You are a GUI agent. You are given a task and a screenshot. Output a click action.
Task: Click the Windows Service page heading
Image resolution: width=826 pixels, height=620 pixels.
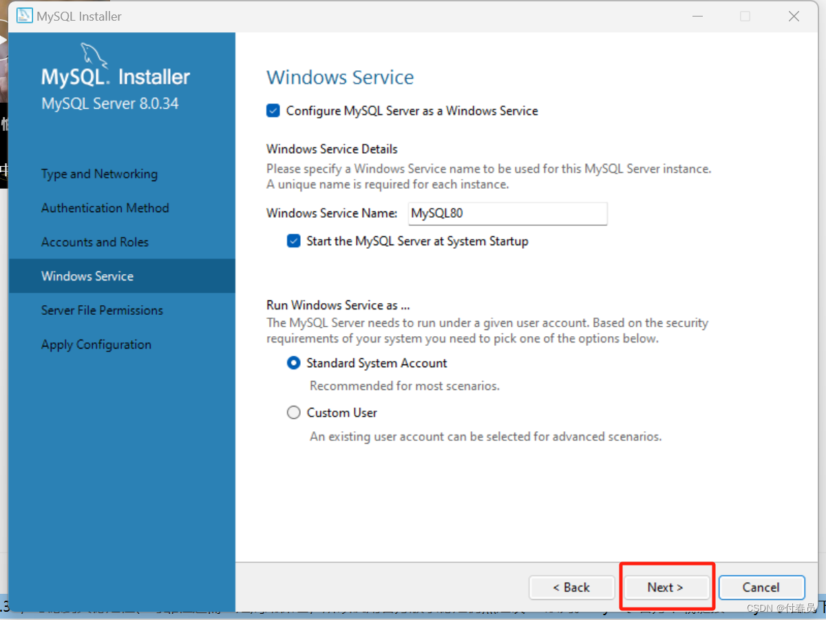pyautogui.click(x=339, y=77)
